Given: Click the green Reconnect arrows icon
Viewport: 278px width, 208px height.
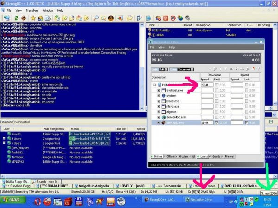Looking at the screenshot, I should point(16,18).
